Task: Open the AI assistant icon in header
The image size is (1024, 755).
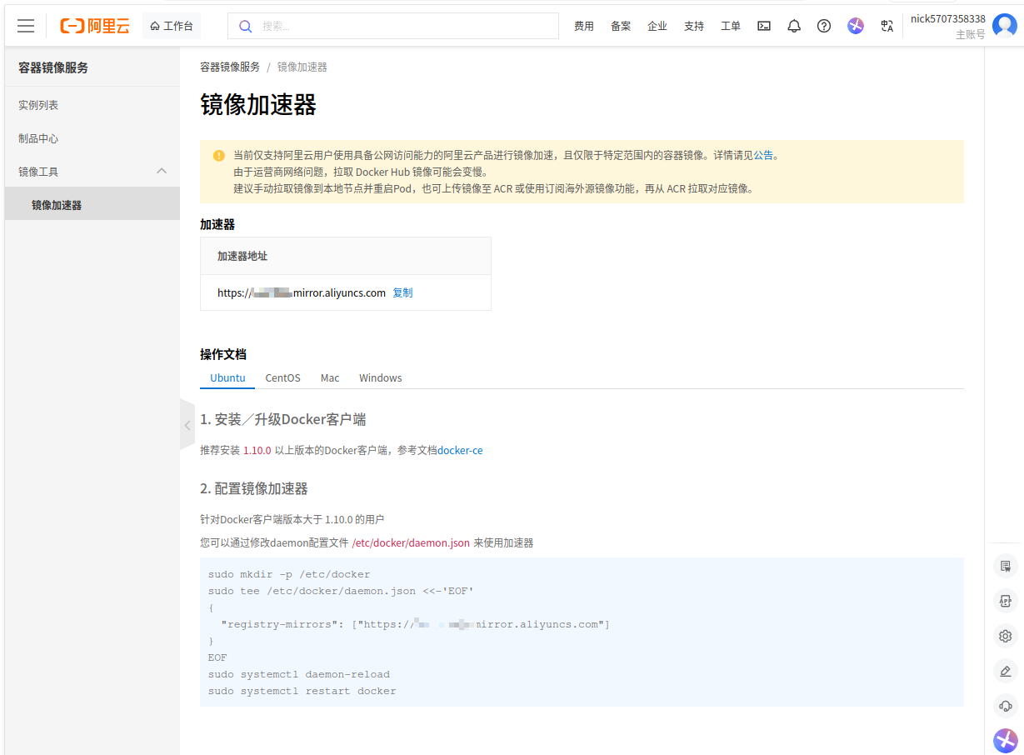Action: tap(856, 26)
